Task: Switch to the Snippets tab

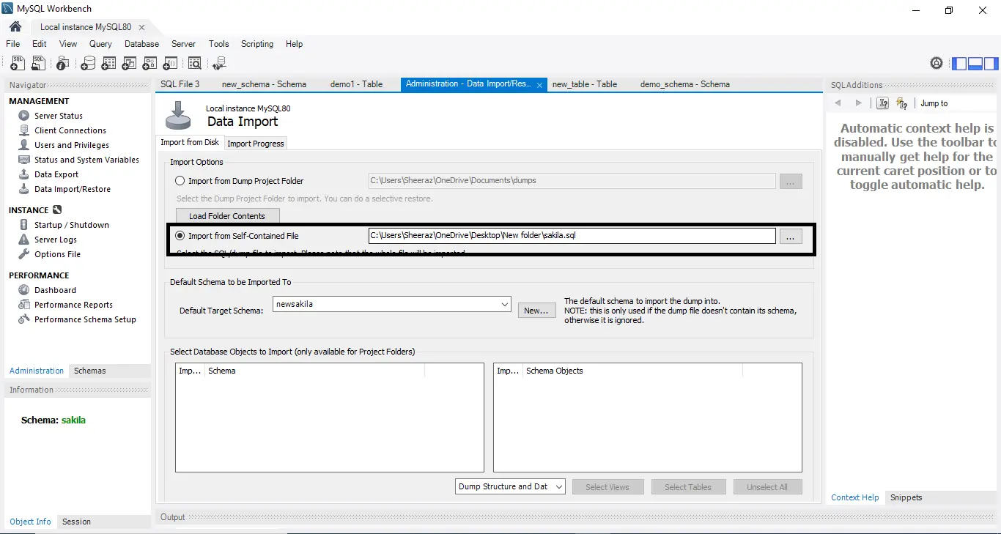Action: pos(906,497)
